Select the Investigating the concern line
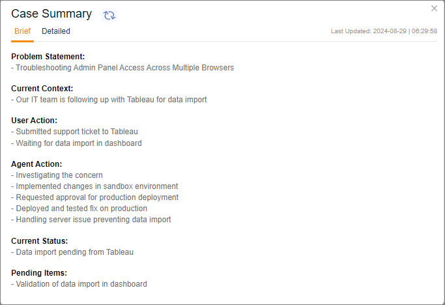The width and height of the screenshot is (445, 305). (x=57, y=175)
